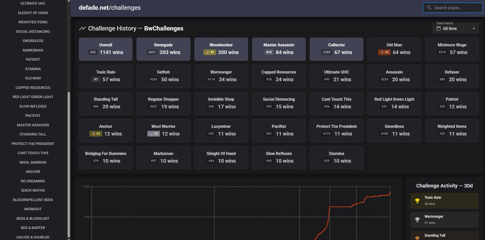Open the Time Period dropdown arrow
Screen dimensions: 485x240
[x=474, y=29]
